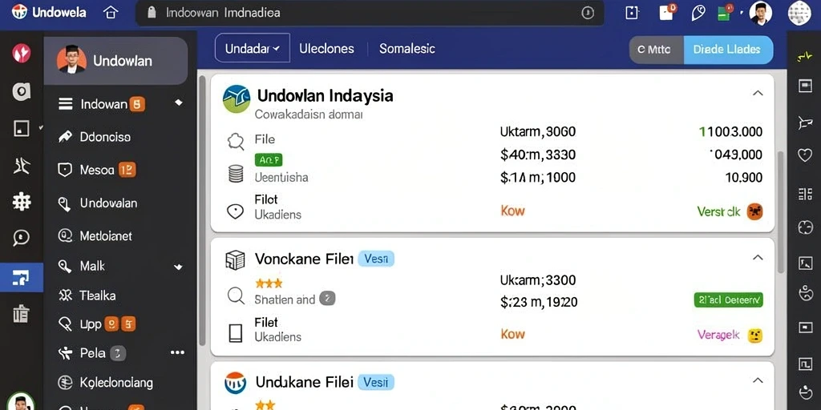The height and width of the screenshot is (410, 821).
Task: Click the address bar showing Indoowan Imdnadiea
Action: point(370,13)
